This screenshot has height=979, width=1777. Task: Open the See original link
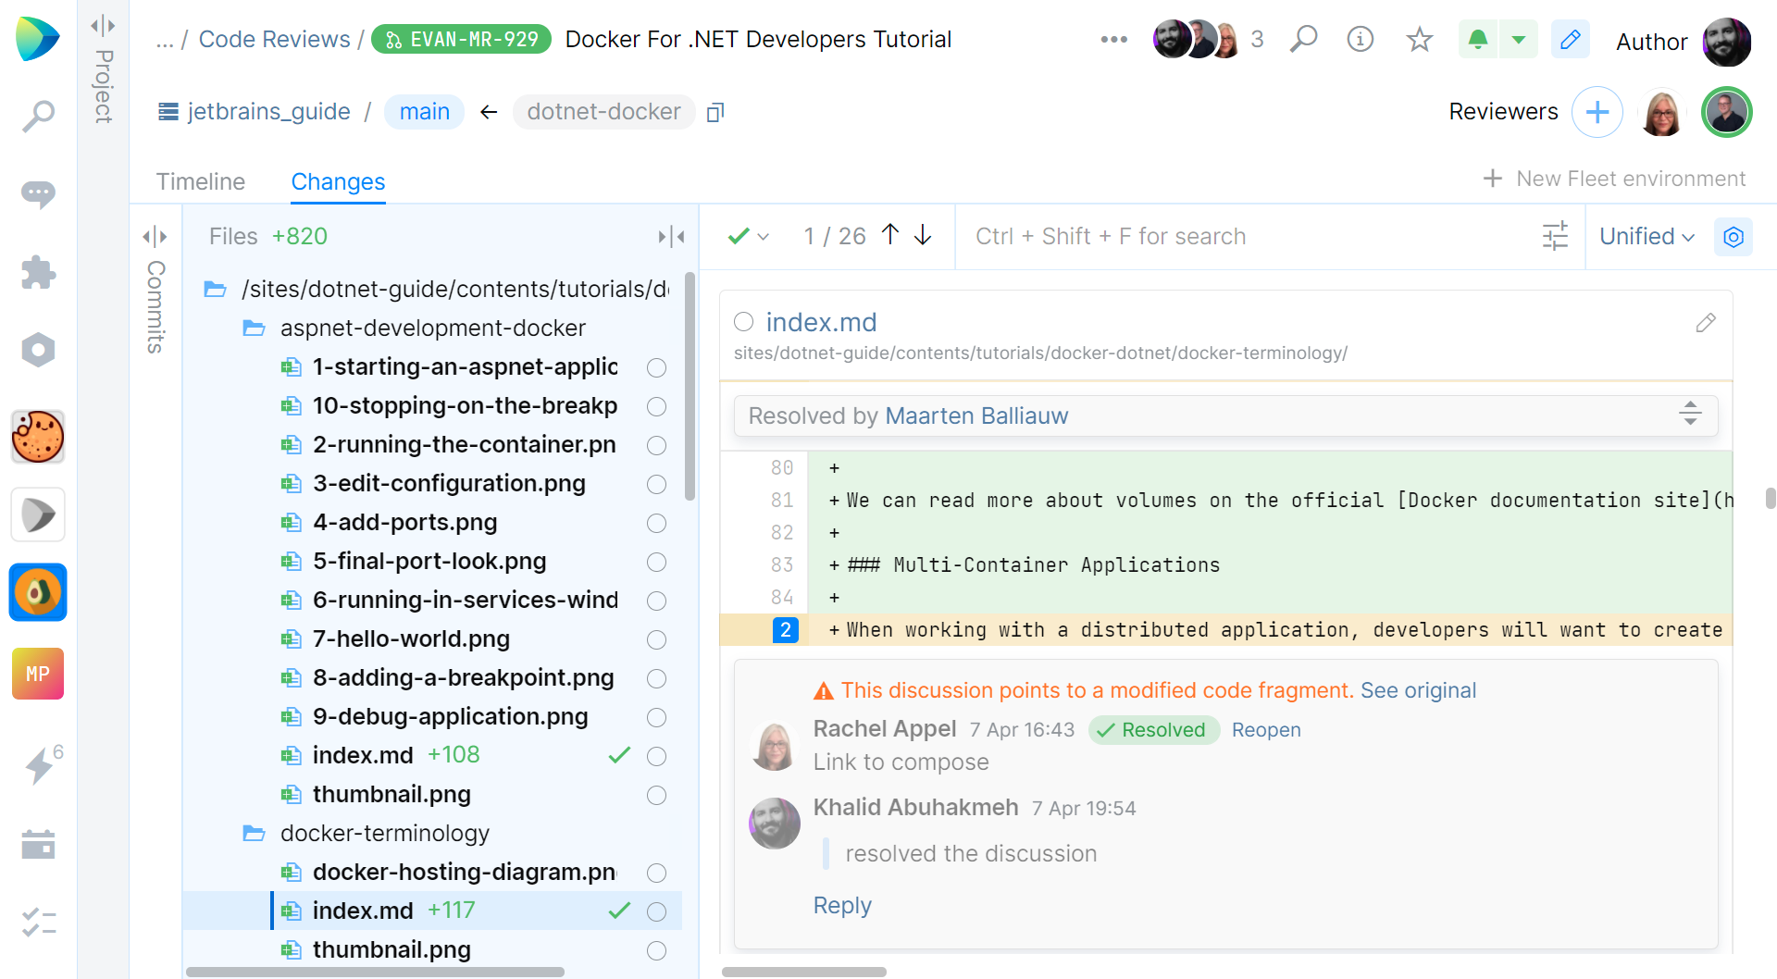(1418, 690)
